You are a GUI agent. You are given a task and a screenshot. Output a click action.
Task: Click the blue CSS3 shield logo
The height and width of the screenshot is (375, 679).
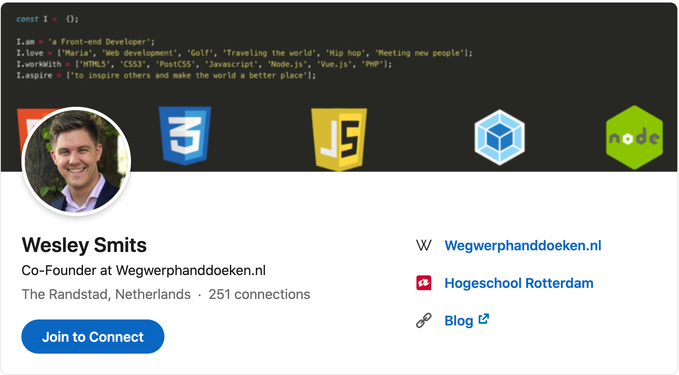[x=185, y=135]
